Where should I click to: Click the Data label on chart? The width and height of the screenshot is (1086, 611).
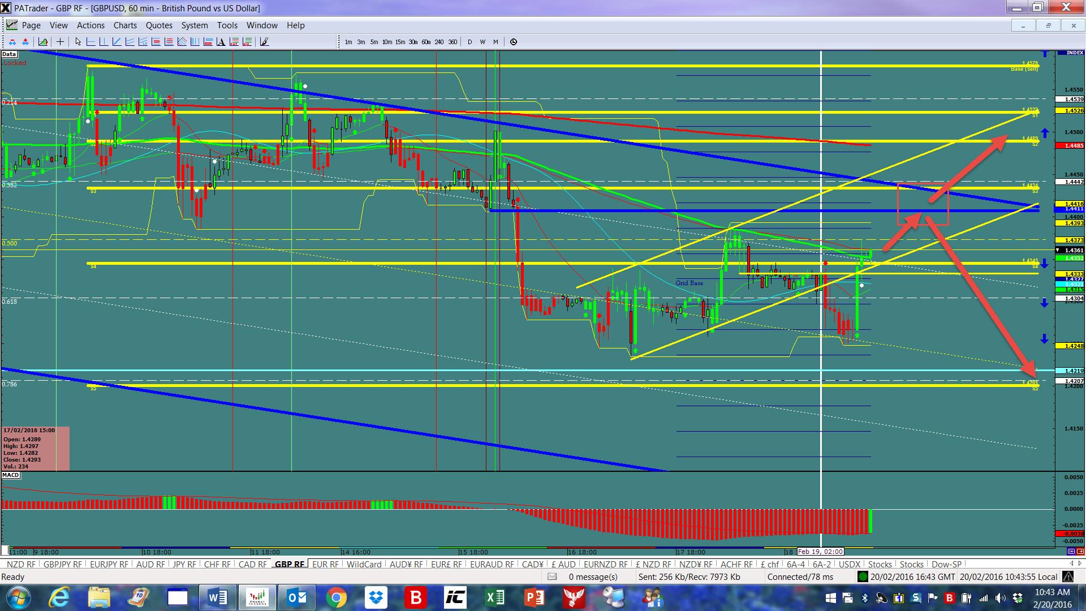coord(8,54)
